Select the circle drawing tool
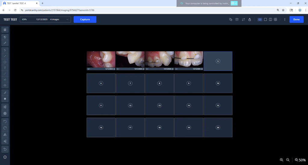The image size is (308, 165). 5,62
